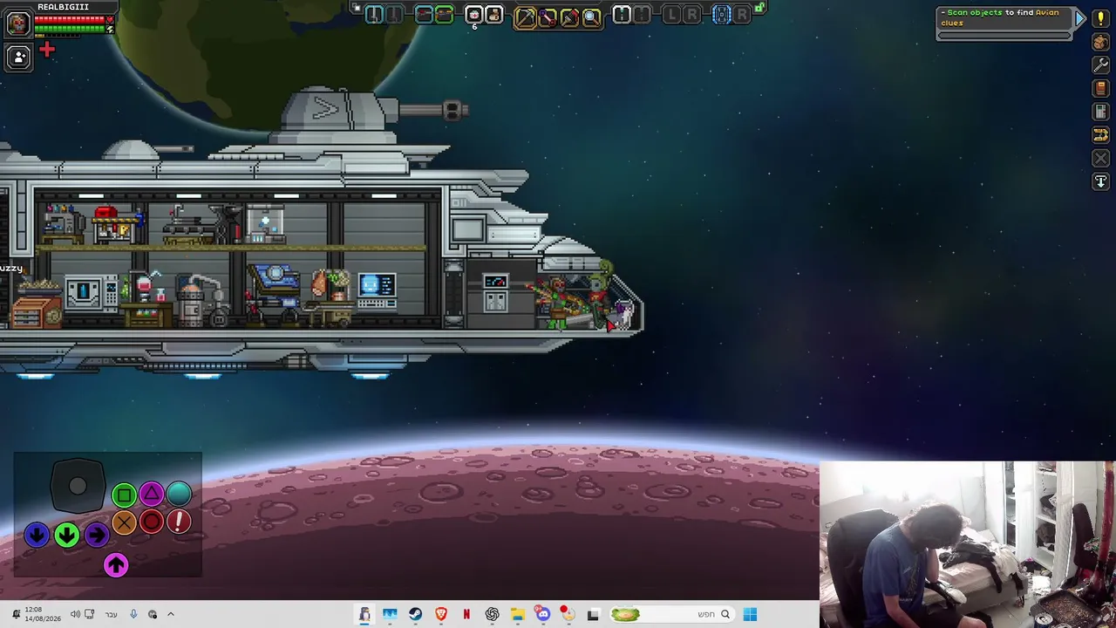Open the grey document sidebar icon
1116x628 pixels.
coord(1100,112)
